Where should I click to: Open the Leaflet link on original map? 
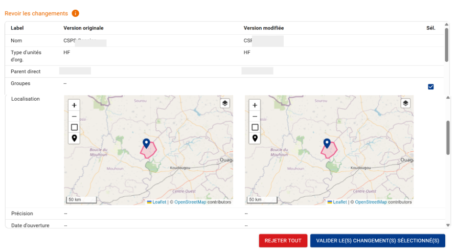[159, 202]
